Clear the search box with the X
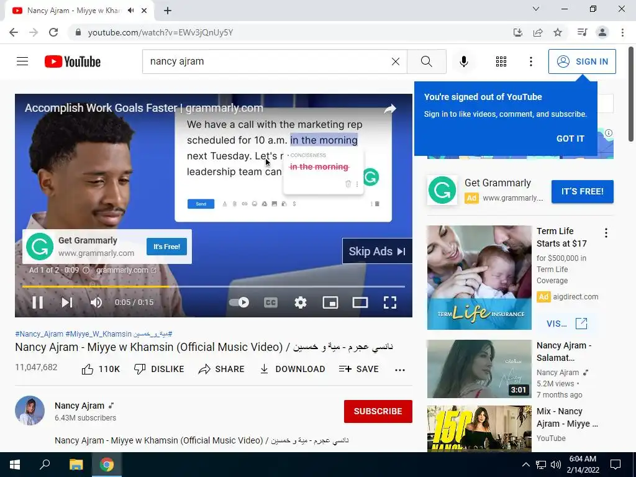636x477 pixels. [x=396, y=61]
